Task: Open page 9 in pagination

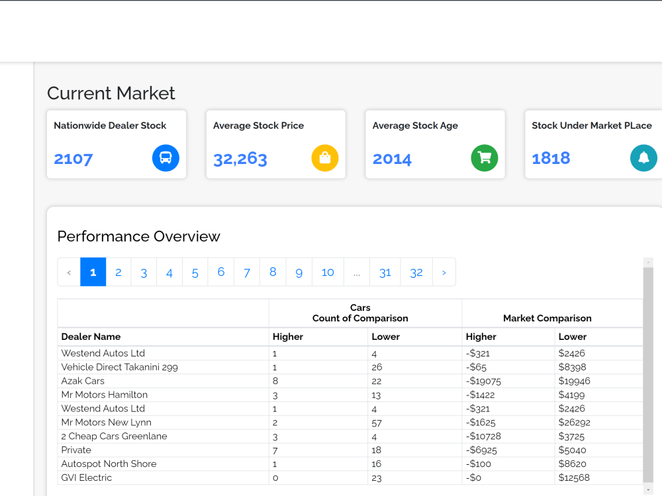Action: 299,272
